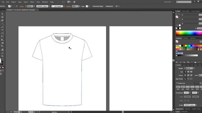Image resolution: width=202 pixels, height=113 pixels.
Task: Select Align Stroke to Center
Action: 185,79
